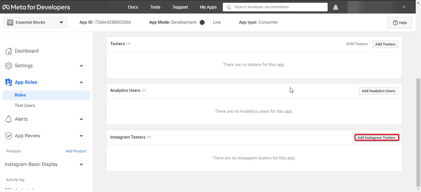Click the "Products" sidebar heading
This screenshot has height=192, width=421.
pos(14,151)
